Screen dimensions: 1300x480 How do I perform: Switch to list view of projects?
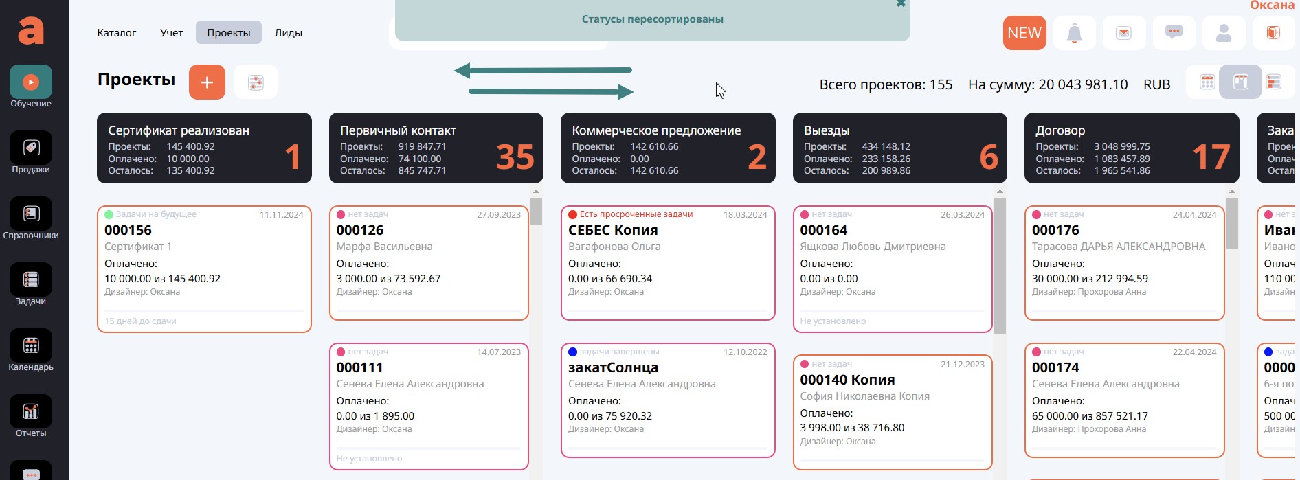(1273, 82)
